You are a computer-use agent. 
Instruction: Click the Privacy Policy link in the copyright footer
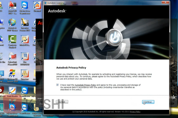coord(135,112)
